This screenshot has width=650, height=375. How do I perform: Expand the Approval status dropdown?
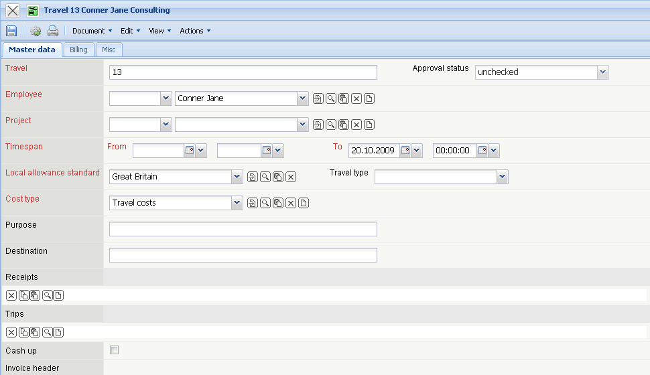click(x=602, y=72)
